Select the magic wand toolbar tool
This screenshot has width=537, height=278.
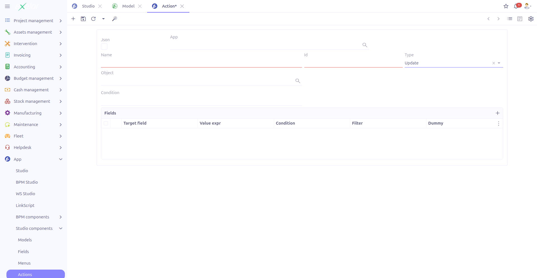[x=115, y=19]
